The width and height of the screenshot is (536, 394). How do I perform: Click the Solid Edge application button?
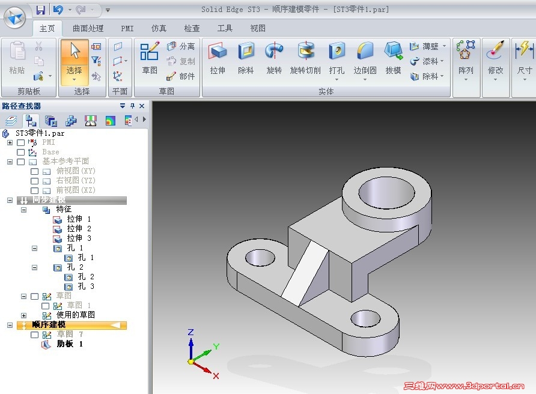coord(14,17)
